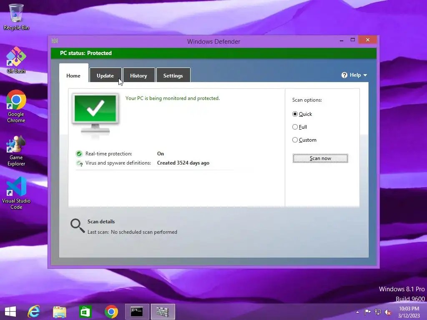Open the History tab
This screenshot has width=427, height=320.
click(138, 76)
